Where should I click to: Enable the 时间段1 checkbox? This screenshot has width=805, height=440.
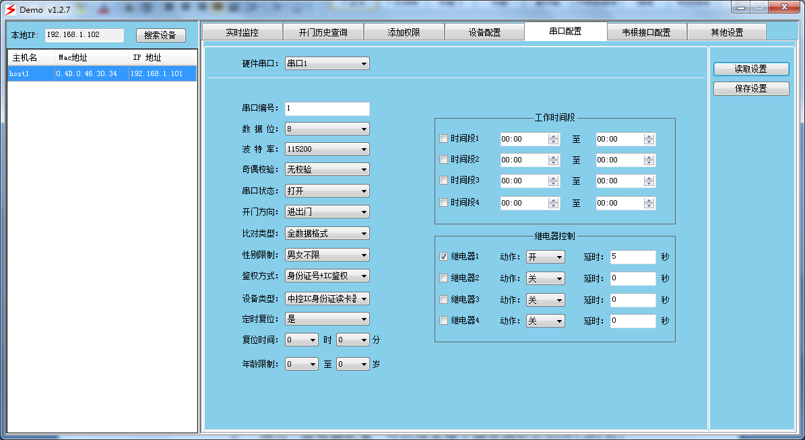click(443, 139)
